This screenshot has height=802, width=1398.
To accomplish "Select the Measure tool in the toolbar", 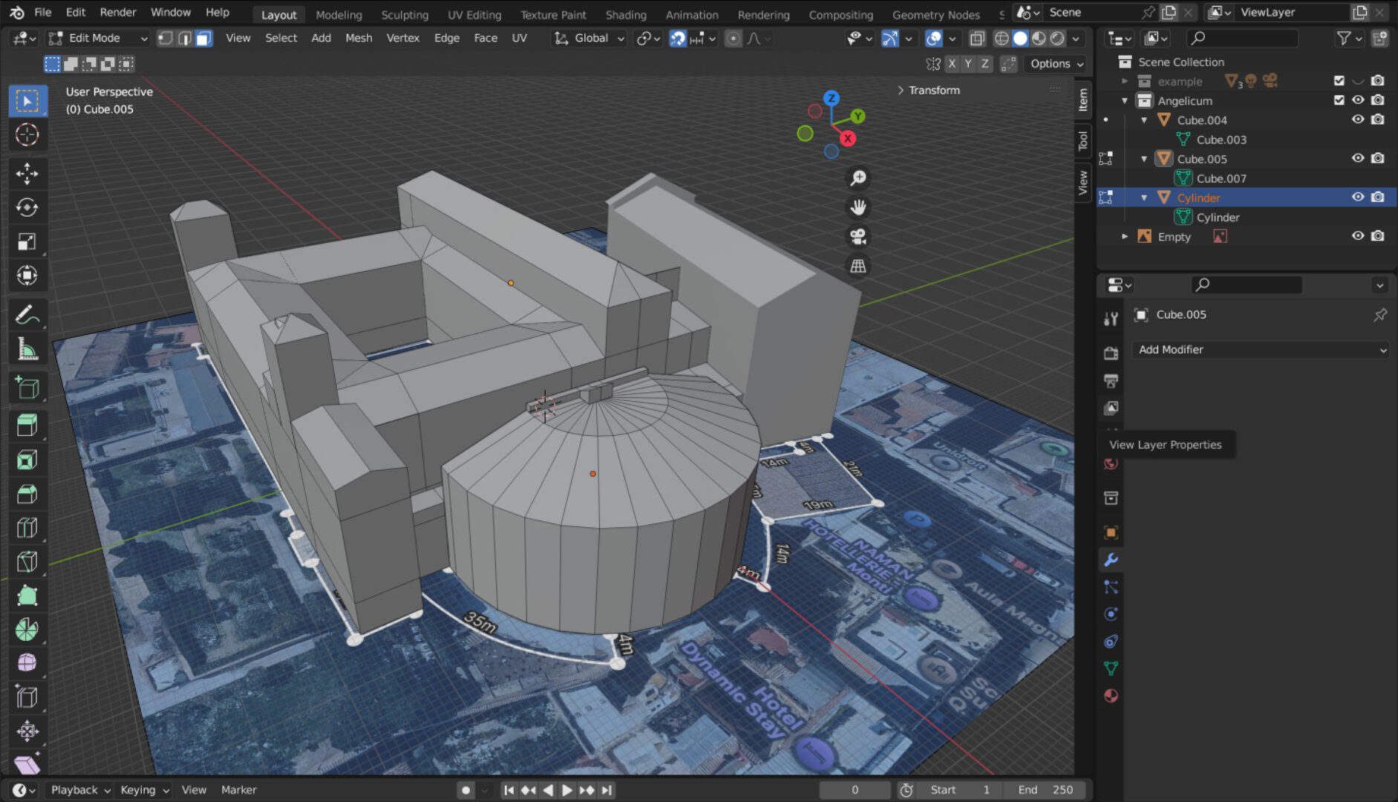I will point(27,348).
